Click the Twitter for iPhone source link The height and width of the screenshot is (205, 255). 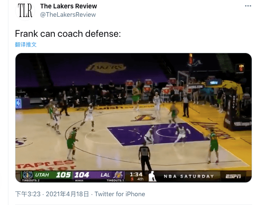pos(120,194)
